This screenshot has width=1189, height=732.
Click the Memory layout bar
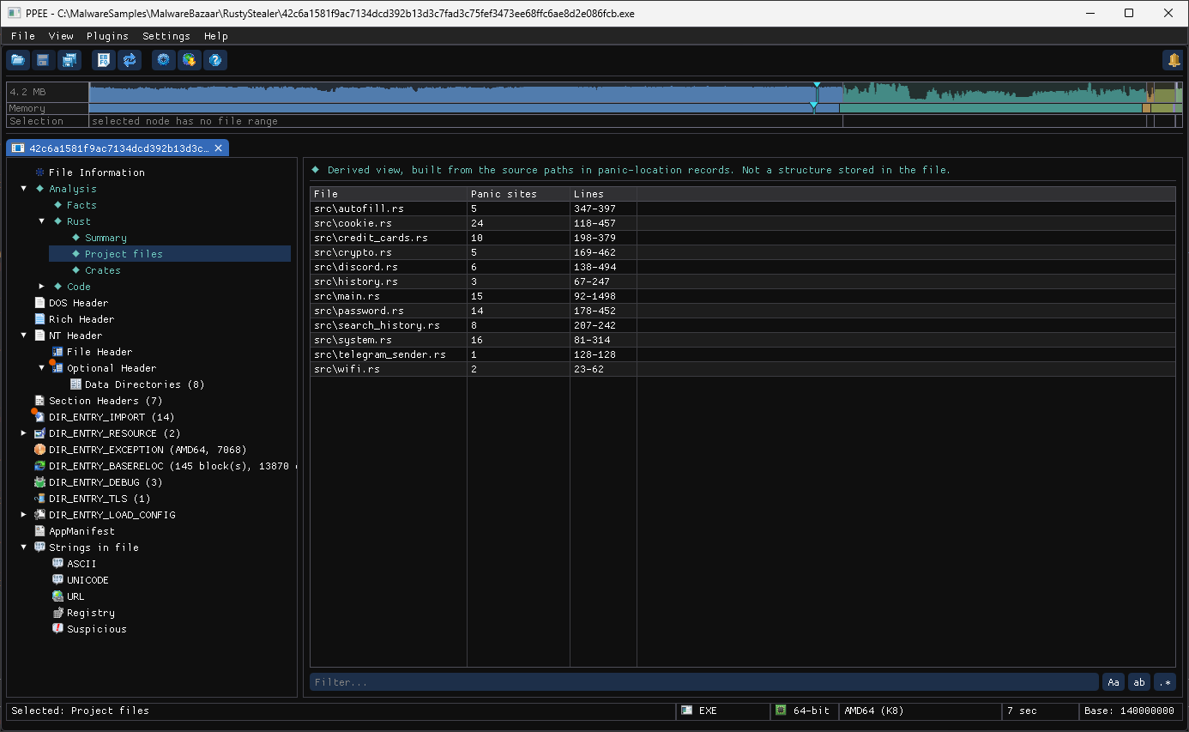click(x=635, y=108)
